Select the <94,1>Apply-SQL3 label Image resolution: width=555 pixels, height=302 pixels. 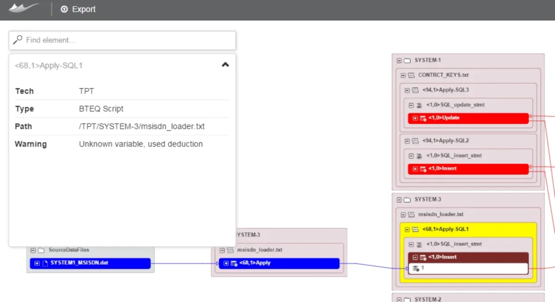click(x=445, y=90)
